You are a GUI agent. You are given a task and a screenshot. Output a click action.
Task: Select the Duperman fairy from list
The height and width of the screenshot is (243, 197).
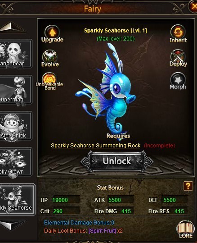16,90
